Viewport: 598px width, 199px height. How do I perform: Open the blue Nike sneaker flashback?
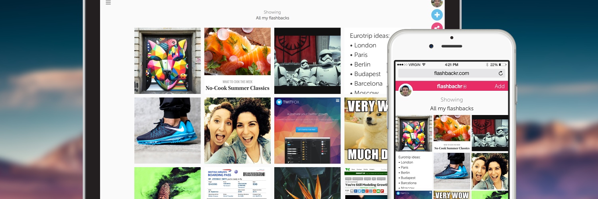(167, 131)
